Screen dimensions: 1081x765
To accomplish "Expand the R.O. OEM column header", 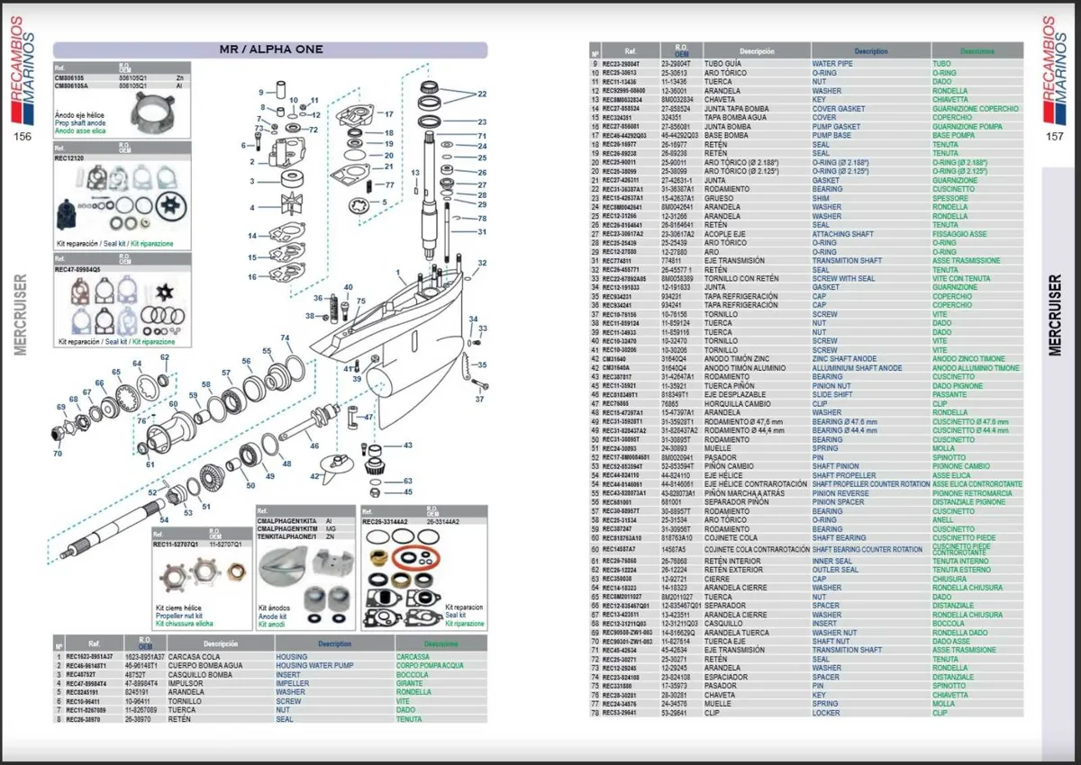I will pyautogui.click(x=682, y=50).
